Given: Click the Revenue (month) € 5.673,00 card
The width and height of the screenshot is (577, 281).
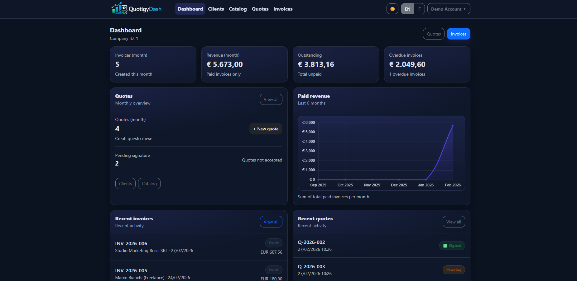Looking at the screenshot, I should (x=244, y=64).
